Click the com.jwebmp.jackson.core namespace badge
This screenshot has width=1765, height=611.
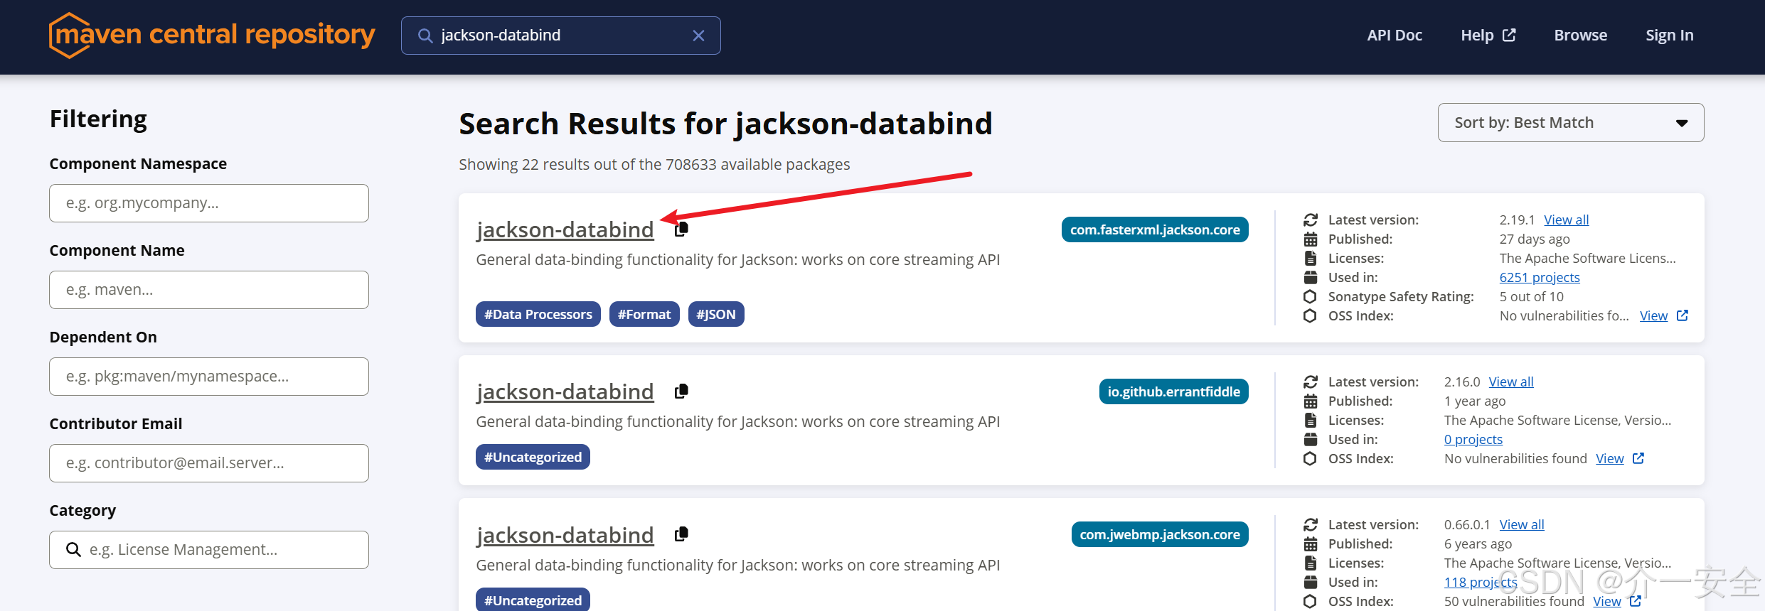[1160, 534]
